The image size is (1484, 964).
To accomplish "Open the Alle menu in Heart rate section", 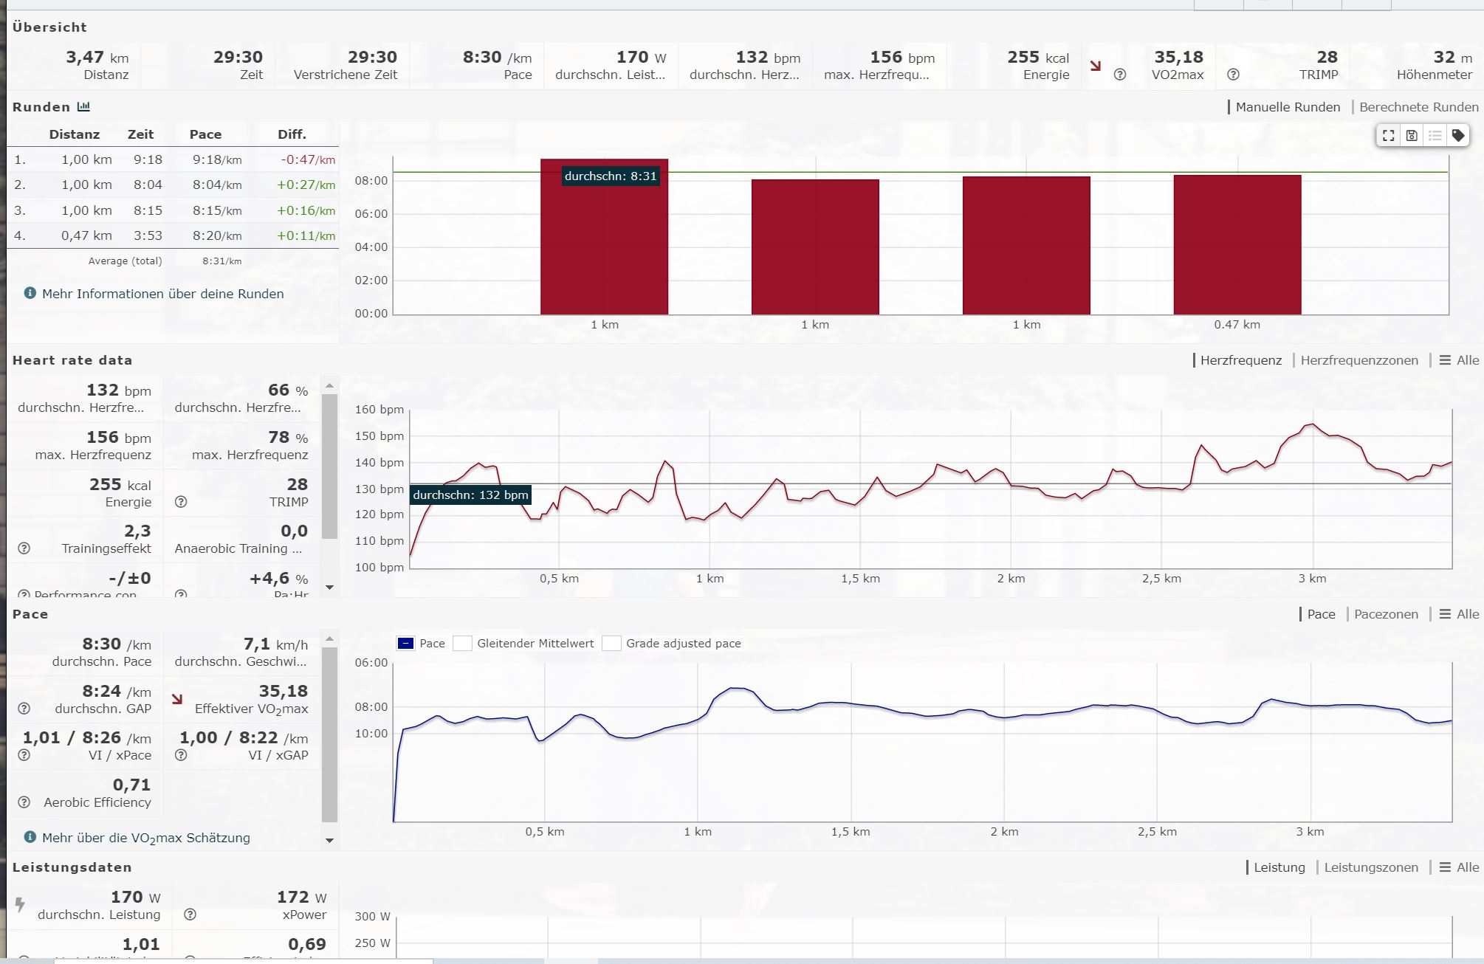I will click(1459, 360).
